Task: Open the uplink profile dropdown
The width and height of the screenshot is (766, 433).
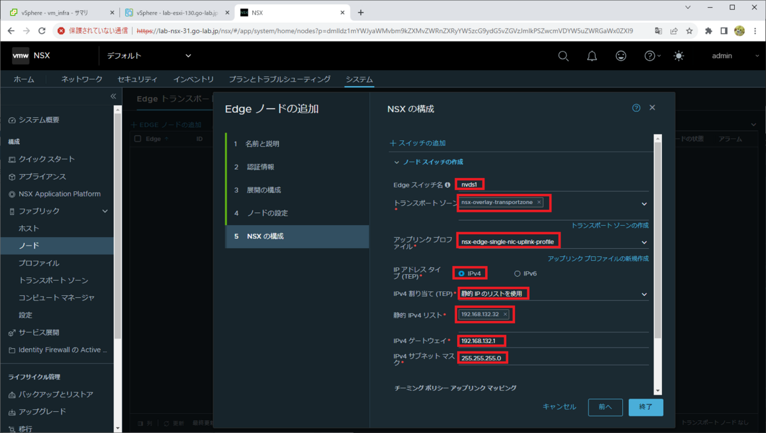Action: coord(644,242)
